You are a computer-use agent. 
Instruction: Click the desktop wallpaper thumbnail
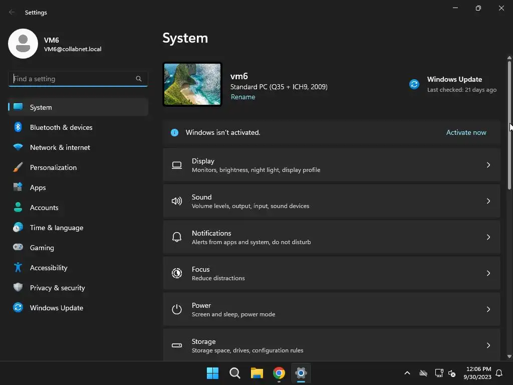click(x=192, y=84)
